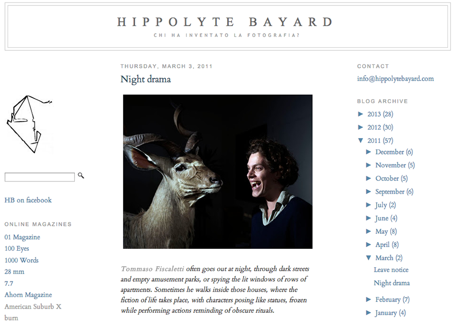Click the search magnifier icon
456x324 pixels.
pos(81,175)
